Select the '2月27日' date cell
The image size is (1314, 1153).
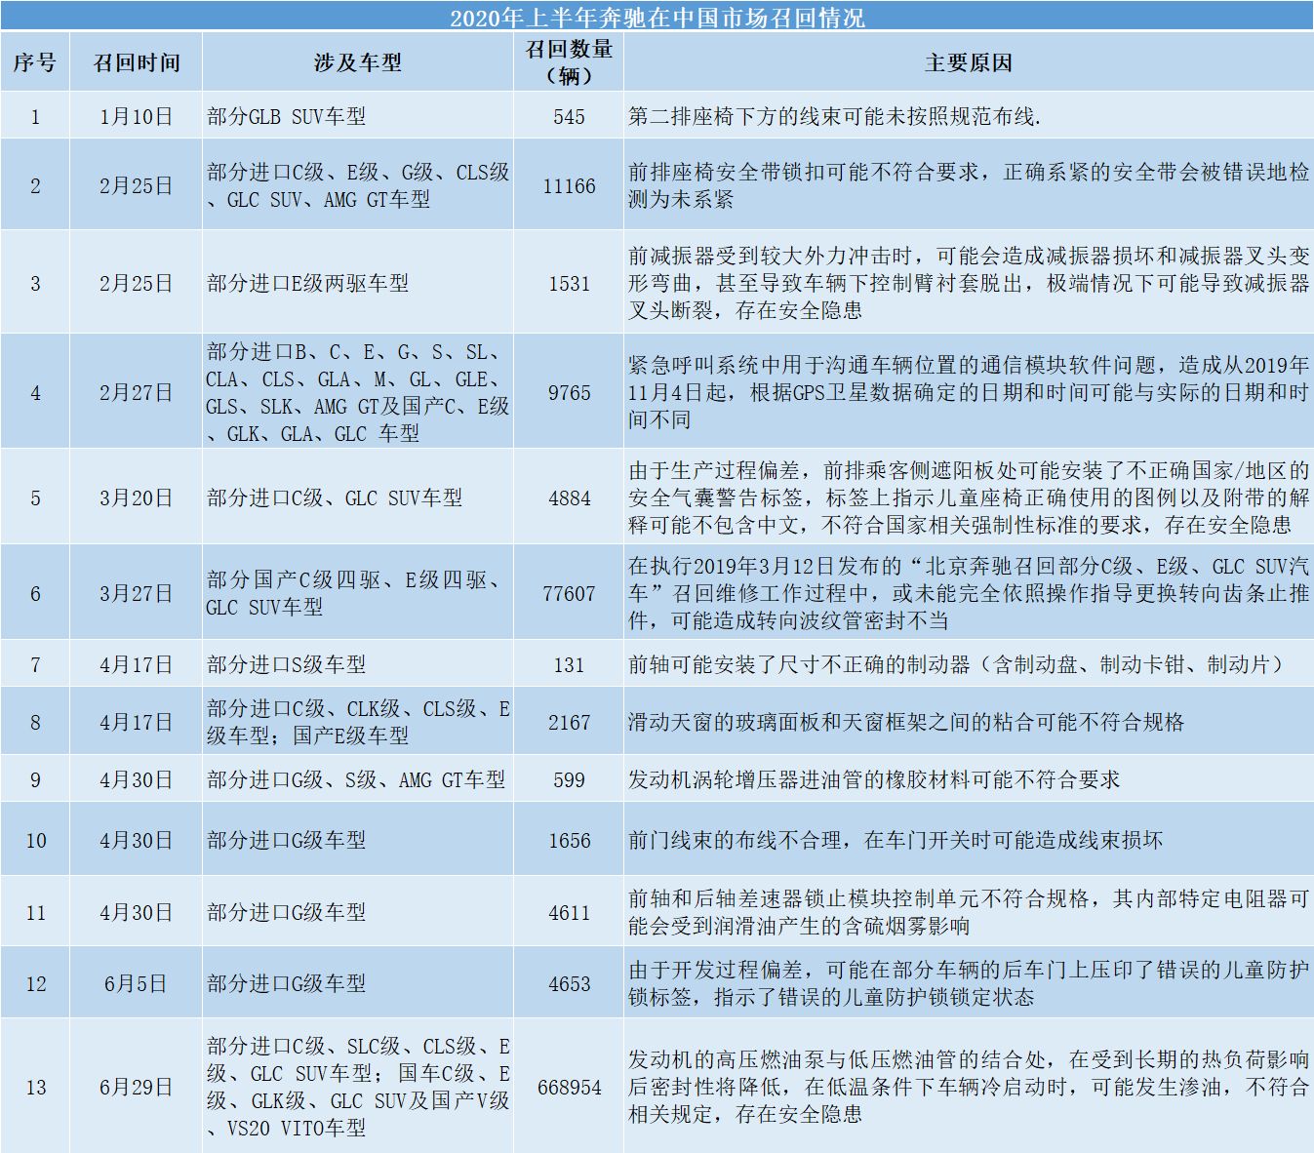pyautogui.click(x=137, y=393)
